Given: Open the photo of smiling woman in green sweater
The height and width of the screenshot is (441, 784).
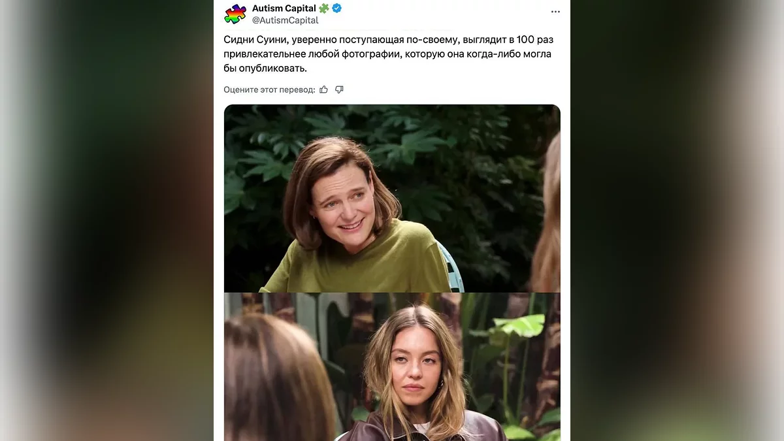Looking at the screenshot, I should point(392,198).
